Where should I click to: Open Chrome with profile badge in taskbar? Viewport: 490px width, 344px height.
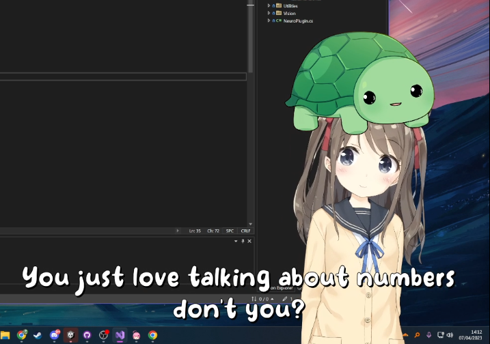click(x=22, y=335)
